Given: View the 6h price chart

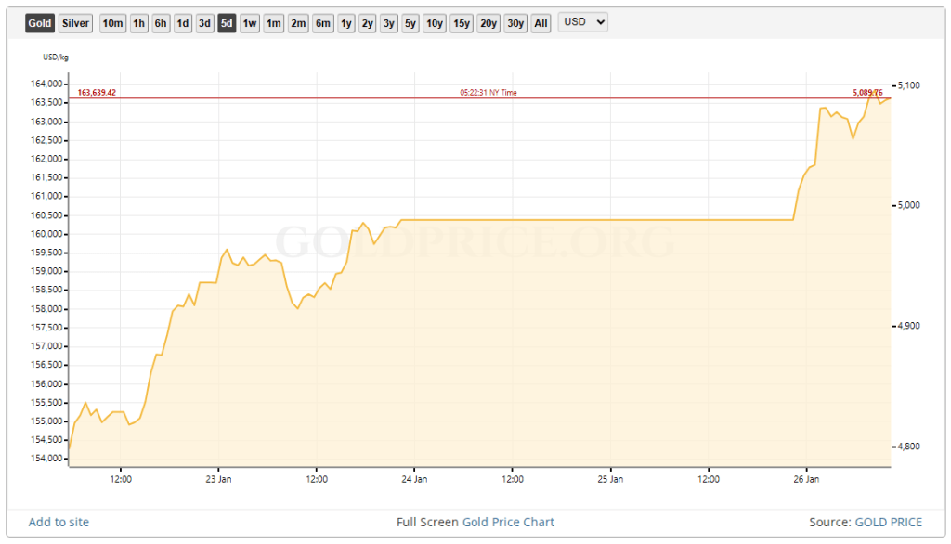Looking at the screenshot, I should (160, 22).
